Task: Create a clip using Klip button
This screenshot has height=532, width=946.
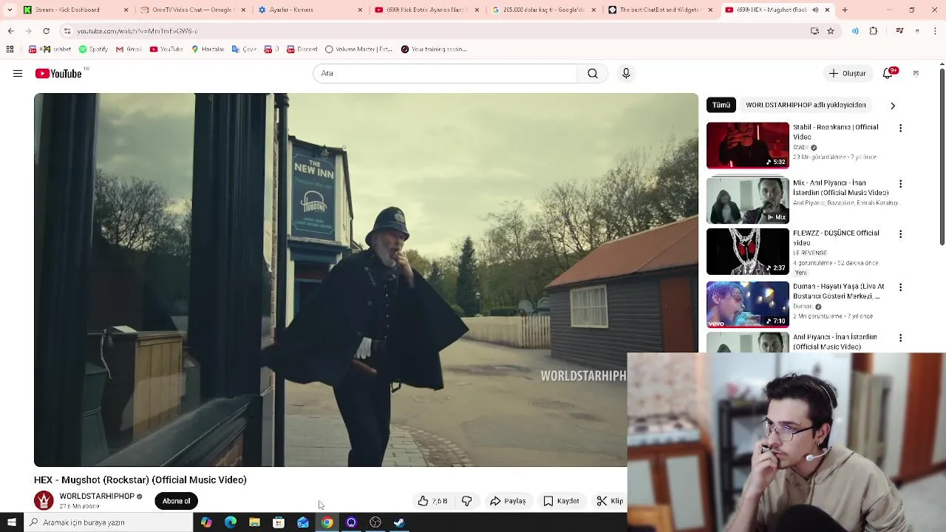Action: click(x=610, y=501)
